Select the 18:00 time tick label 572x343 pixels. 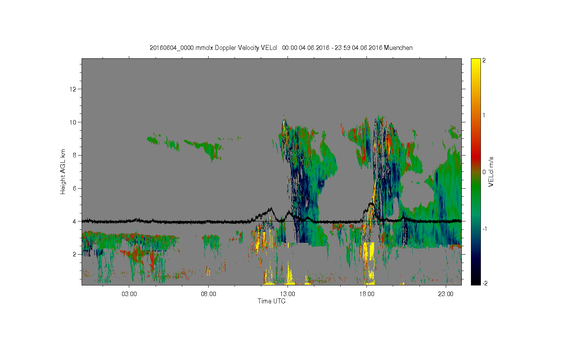[367, 294]
